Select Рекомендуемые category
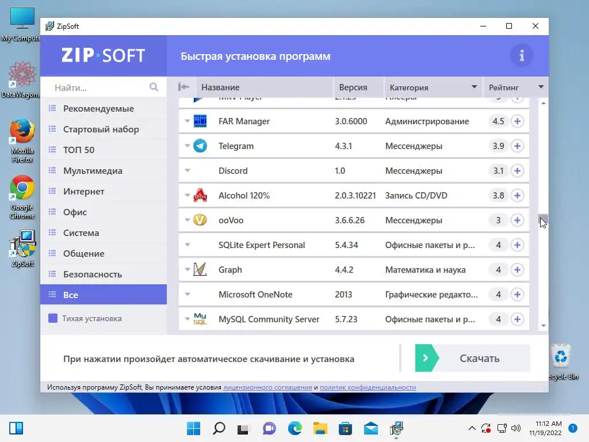Screen dimensions: 589x442 [104, 109]
